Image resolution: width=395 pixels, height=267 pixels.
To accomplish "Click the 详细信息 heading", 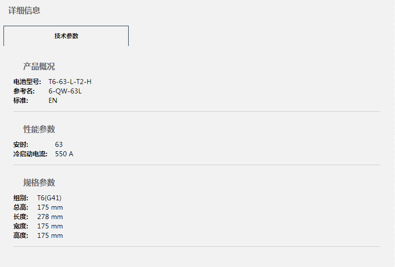I will (24, 10).
